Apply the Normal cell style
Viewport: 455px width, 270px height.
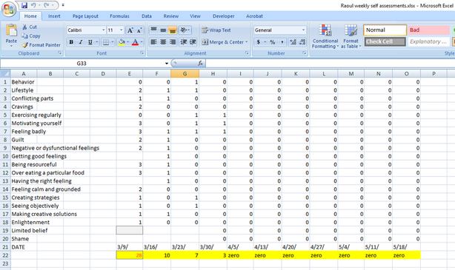coord(385,30)
